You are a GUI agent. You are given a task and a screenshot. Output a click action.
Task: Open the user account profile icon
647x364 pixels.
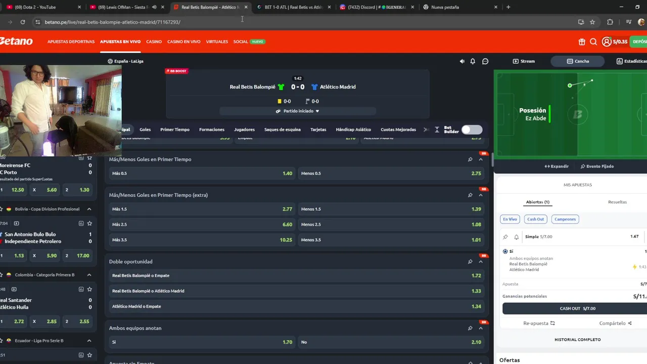click(607, 42)
